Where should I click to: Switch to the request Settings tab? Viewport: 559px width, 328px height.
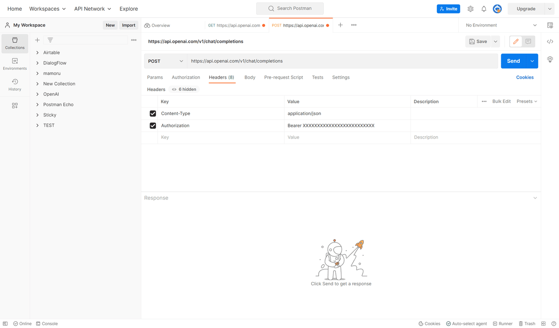(x=341, y=77)
